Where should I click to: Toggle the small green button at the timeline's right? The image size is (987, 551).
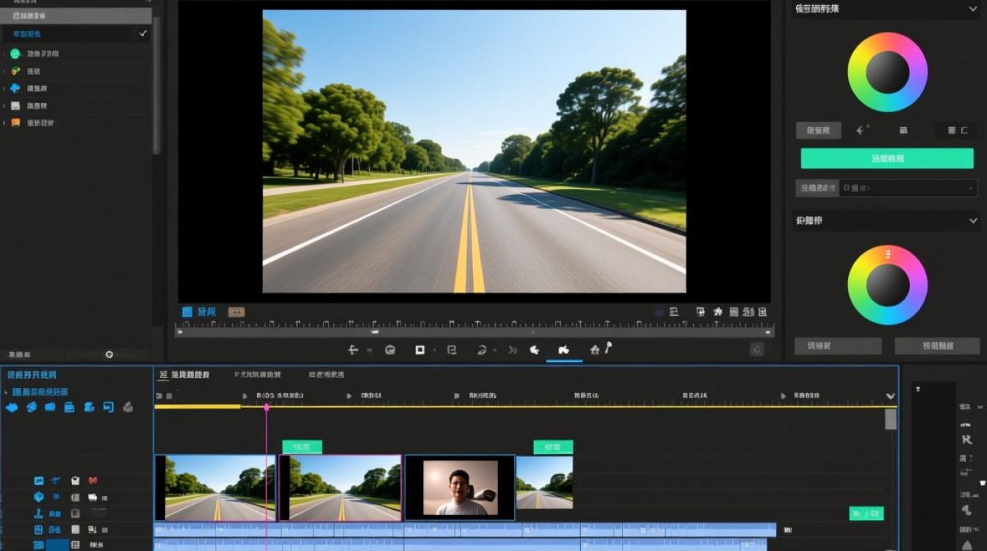point(867,514)
